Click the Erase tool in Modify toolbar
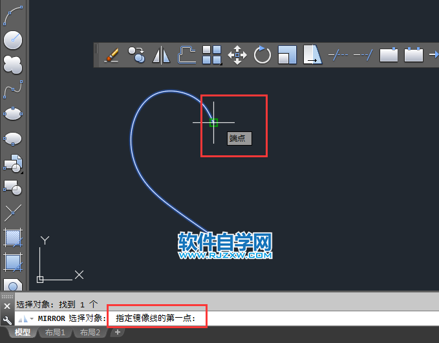439x343 pixels. tap(111, 55)
